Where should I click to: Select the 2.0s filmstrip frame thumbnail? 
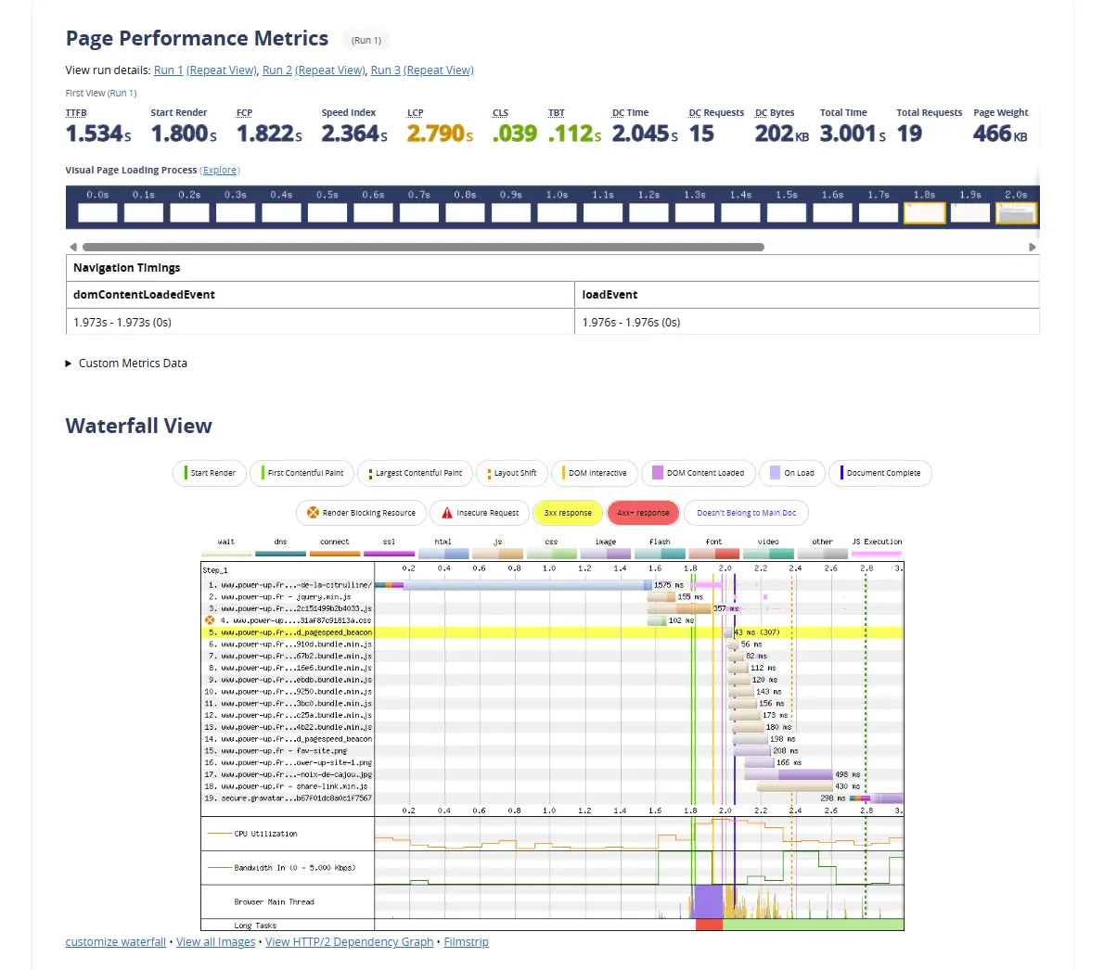(x=1016, y=213)
